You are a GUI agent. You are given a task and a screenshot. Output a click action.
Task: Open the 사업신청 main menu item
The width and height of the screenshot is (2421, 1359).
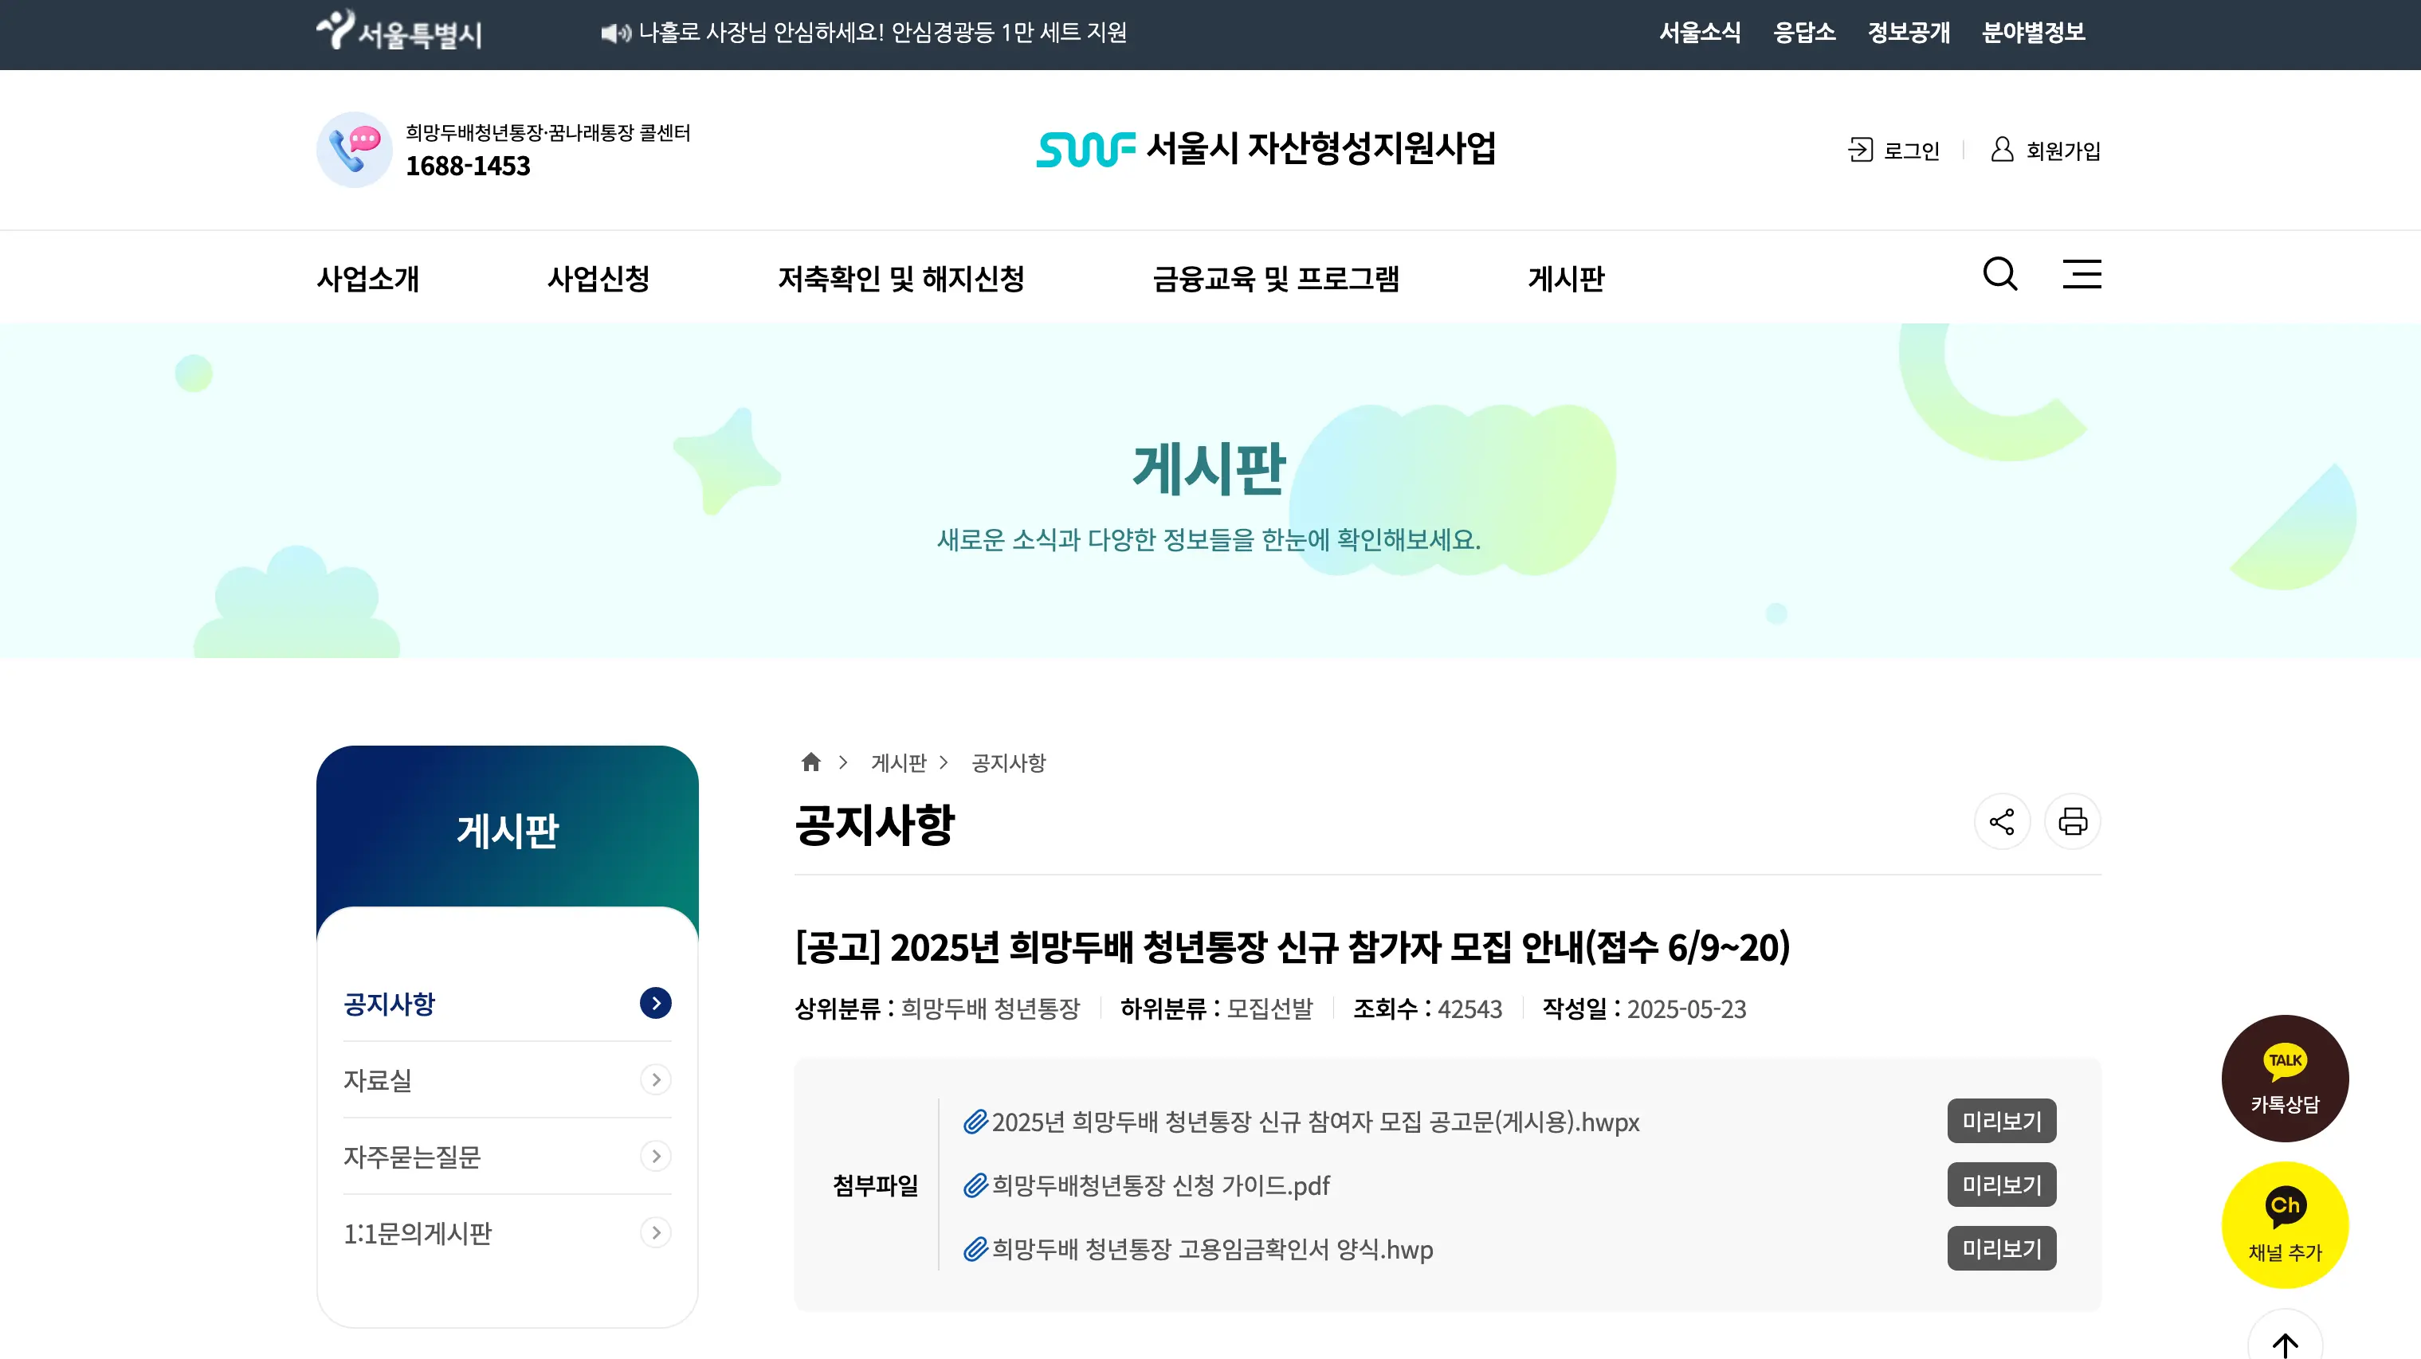(x=598, y=279)
